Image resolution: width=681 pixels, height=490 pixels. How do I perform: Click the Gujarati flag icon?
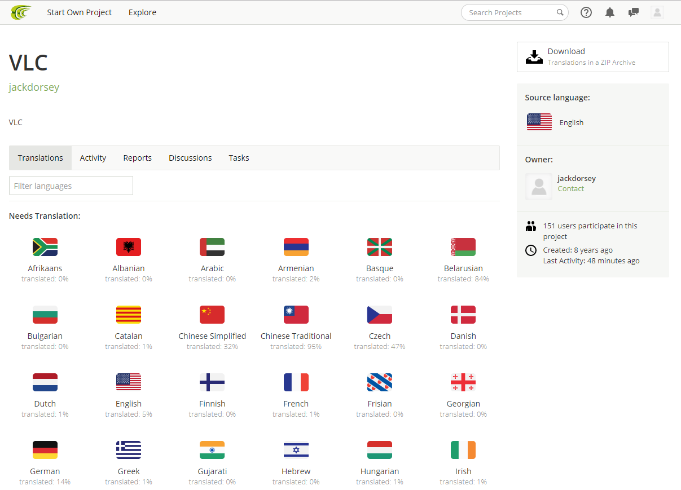[x=212, y=450]
